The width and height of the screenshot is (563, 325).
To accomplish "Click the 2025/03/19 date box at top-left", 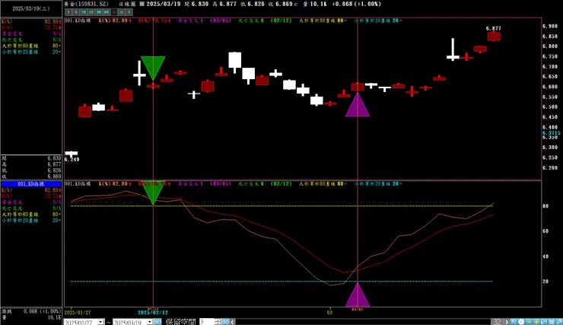I will tap(31, 8).
